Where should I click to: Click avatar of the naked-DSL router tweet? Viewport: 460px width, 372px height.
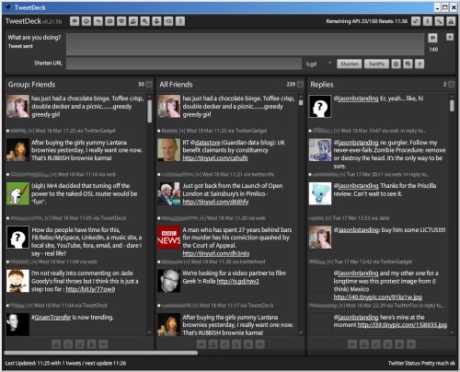tap(17, 193)
